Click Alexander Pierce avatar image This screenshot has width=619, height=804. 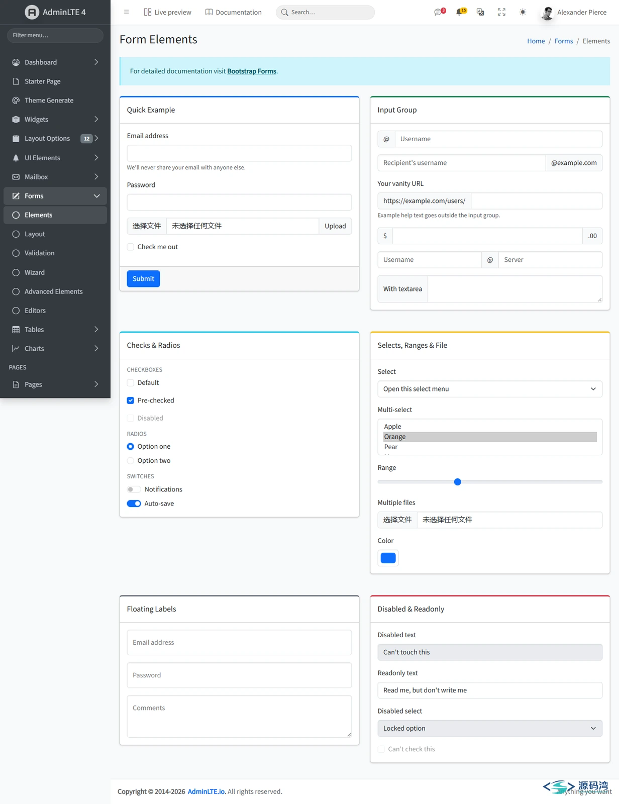(547, 13)
